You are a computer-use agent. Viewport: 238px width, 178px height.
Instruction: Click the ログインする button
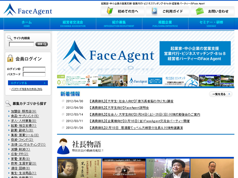point(28,83)
